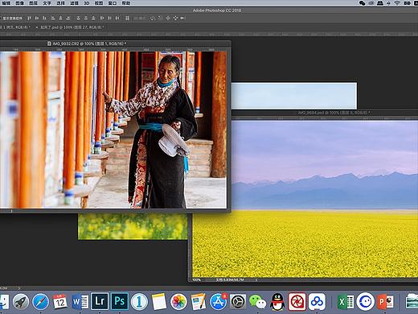Expand the main window status bar arrow
This screenshot has width=418, height=314.
click(x=18, y=288)
